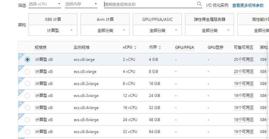Click the search magnifier icon
The height and width of the screenshot is (139, 269).
[199, 4]
